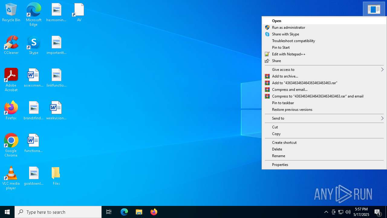
Task: Select the AV shortcut on the desktop
Action: [x=79, y=12]
